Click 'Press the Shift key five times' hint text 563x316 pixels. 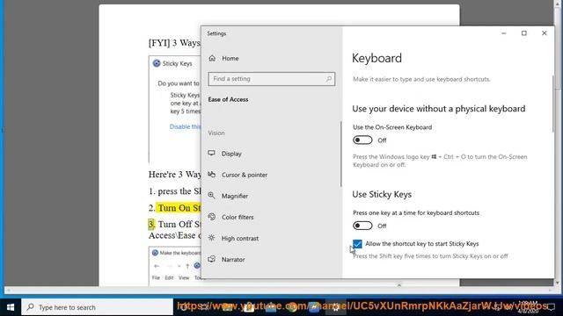coord(430,256)
